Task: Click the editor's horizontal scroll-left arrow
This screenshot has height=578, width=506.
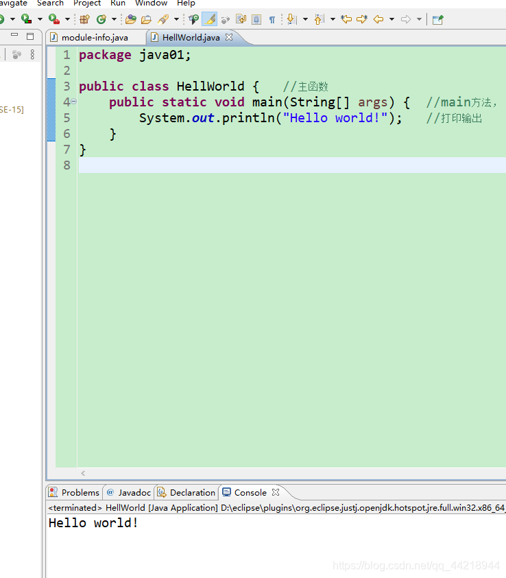Action: click(83, 473)
